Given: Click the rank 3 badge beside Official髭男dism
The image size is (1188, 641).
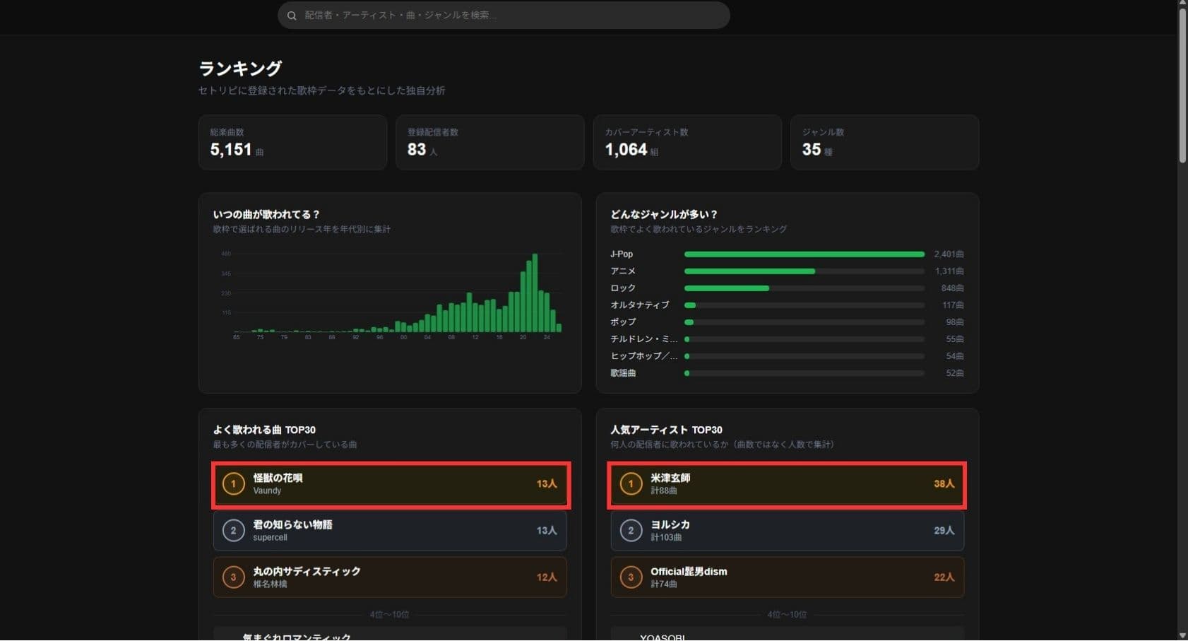Looking at the screenshot, I should click(631, 577).
